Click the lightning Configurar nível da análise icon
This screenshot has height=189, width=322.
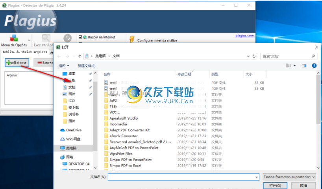pos(132,39)
